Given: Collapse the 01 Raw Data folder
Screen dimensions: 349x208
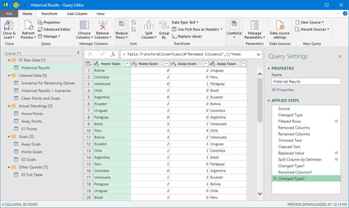Looking at the screenshot, I should [9, 60].
